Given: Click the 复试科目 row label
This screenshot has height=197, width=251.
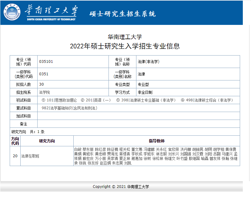Looking at the screenshot, I should point(23,108).
